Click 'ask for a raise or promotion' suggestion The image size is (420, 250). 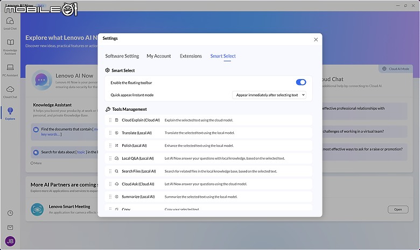(365, 152)
